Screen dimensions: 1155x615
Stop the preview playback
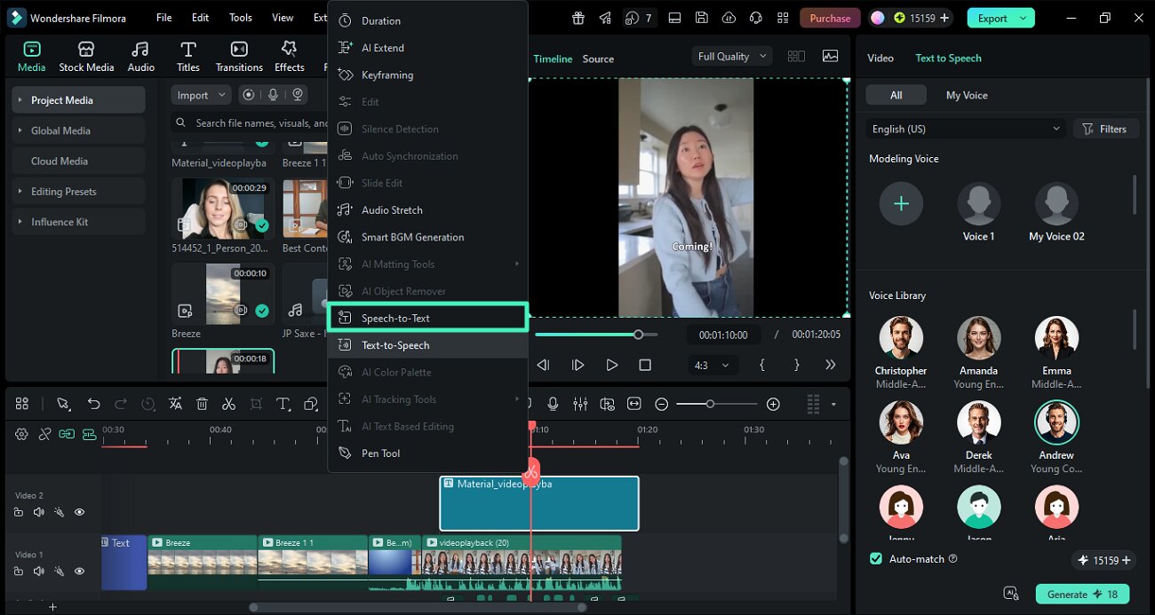[645, 365]
